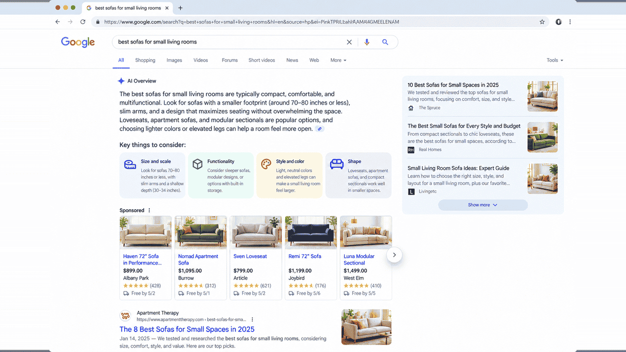Click the AI Overview sparkle icon
This screenshot has width=626, height=352.
[x=121, y=81]
